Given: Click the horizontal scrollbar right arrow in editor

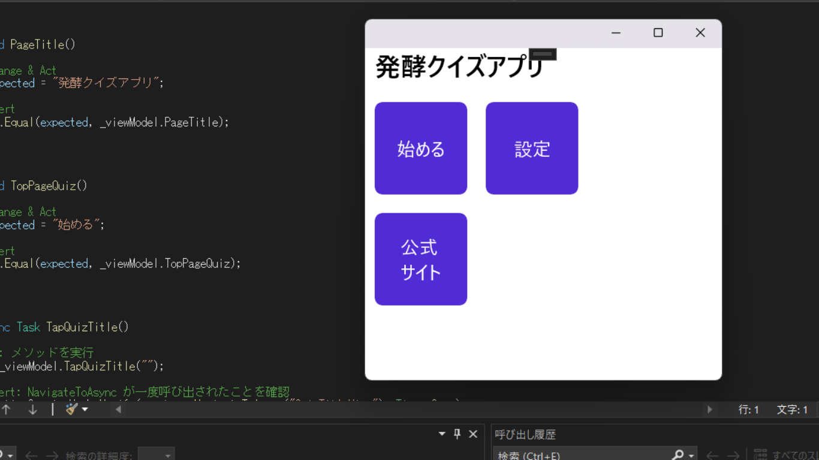Looking at the screenshot, I should point(710,410).
